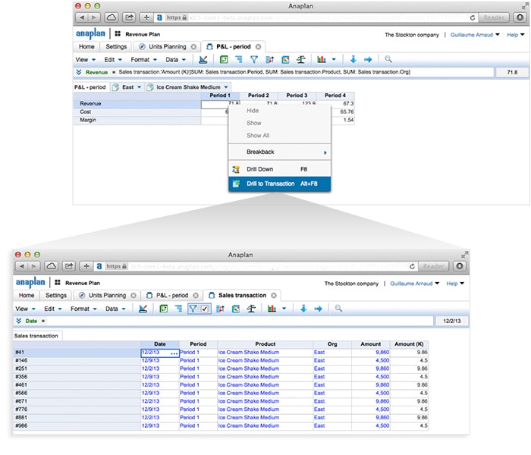This screenshot has width=531, height=455.
Task: Toggle filter checkbox in Sales transaction toolbar
Action: pos(205,309)
